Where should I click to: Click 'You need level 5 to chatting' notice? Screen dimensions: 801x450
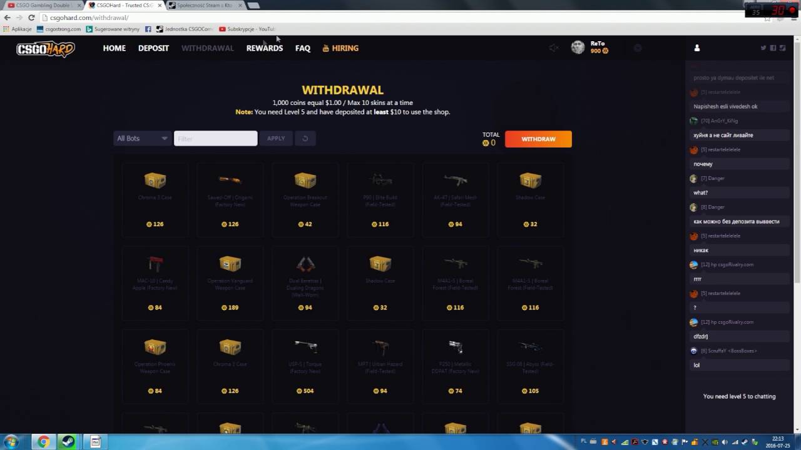739,396
